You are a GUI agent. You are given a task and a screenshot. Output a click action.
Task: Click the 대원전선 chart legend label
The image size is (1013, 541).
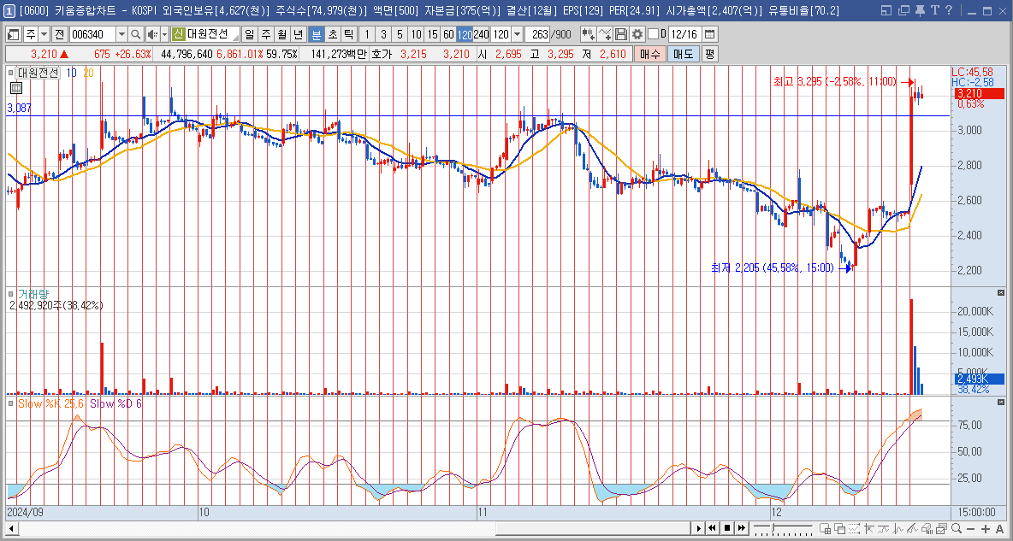(38, 73)
